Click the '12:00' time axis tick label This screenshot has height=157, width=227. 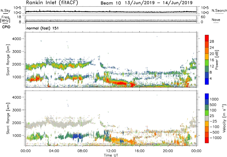pyautogui.click(x=111, y=151)
